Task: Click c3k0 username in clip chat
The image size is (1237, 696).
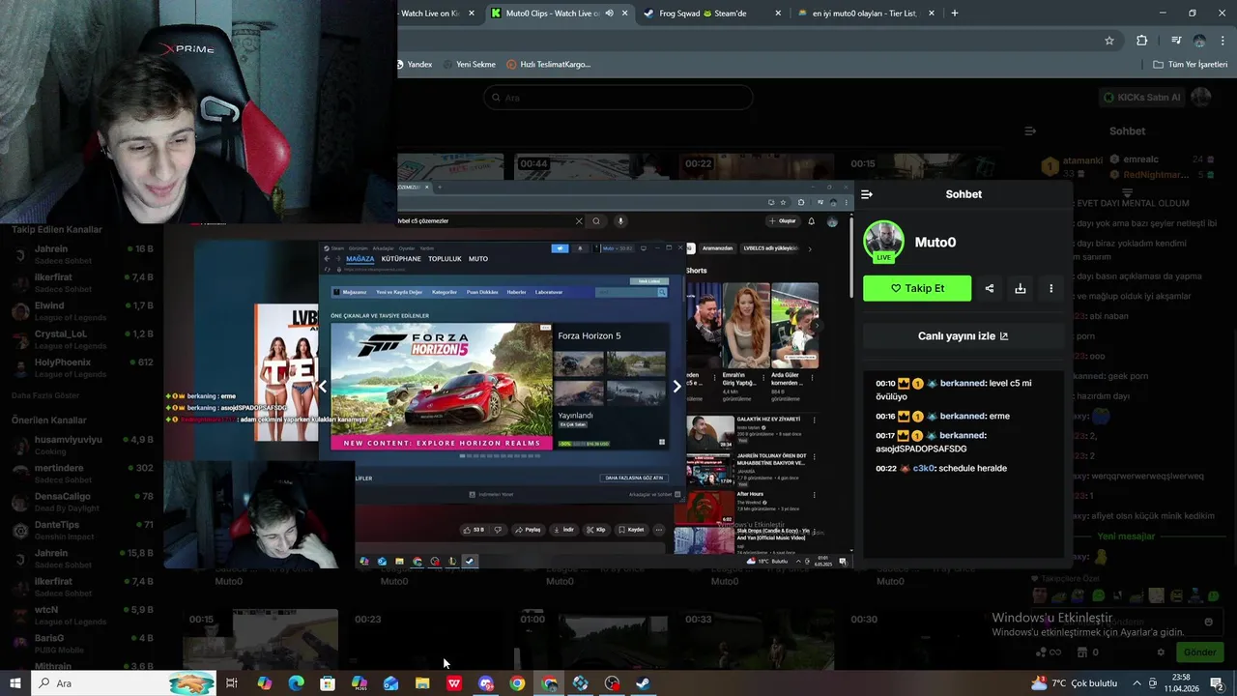Action: click(x=924, y=468)
